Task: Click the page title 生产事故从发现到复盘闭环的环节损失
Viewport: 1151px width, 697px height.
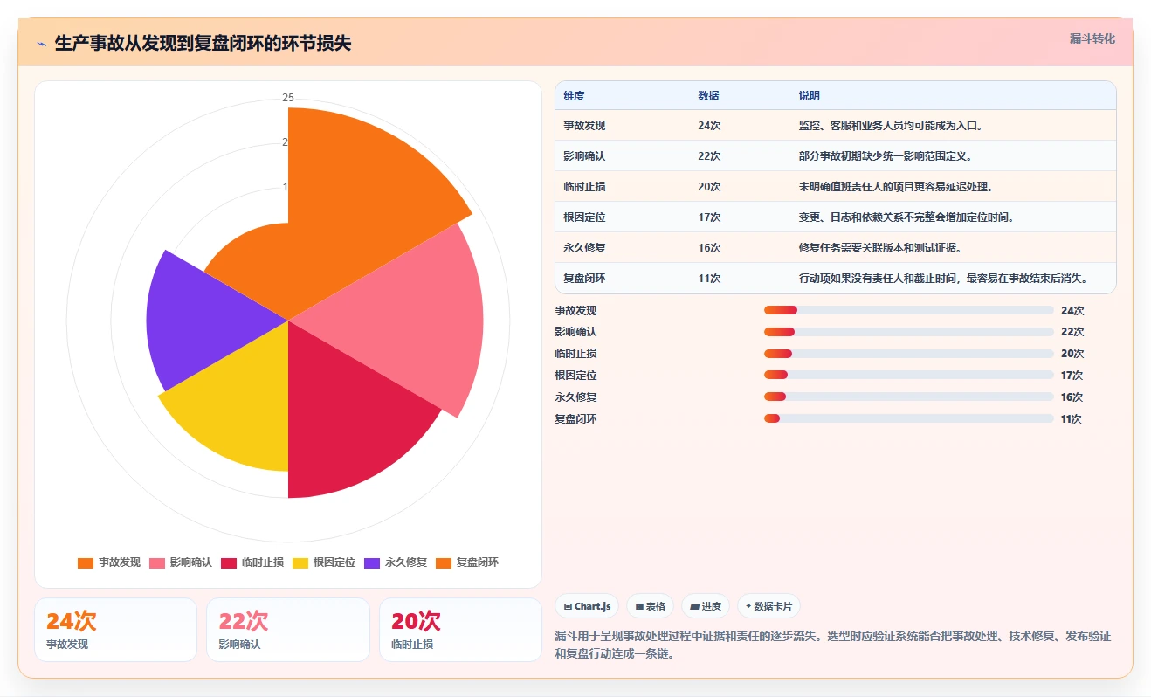Action: [203, 43]
